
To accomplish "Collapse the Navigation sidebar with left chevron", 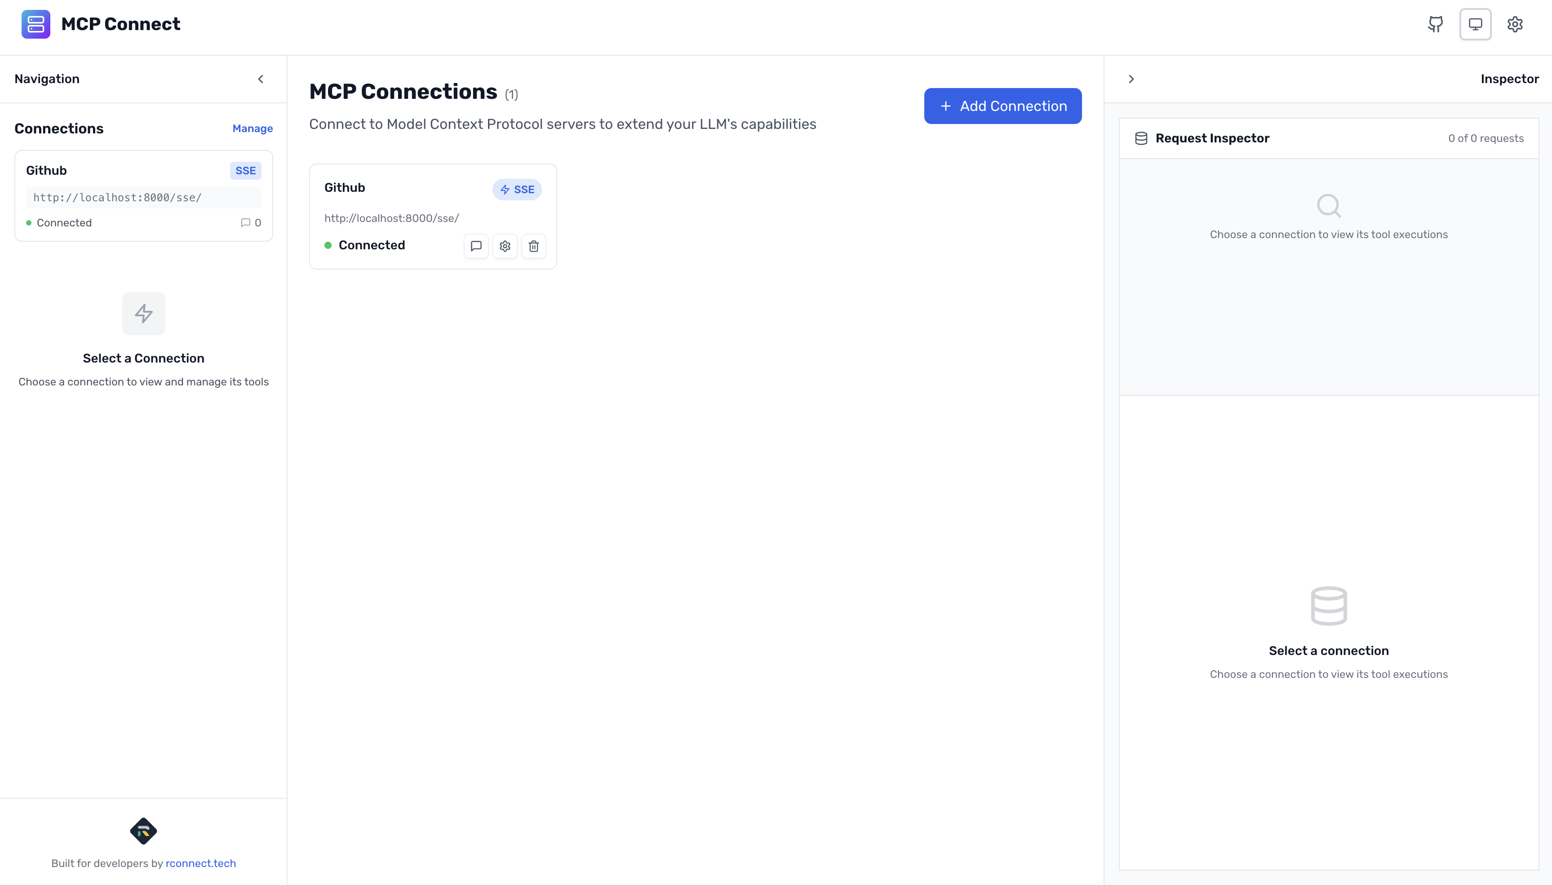I will click(x=261, y=79).
